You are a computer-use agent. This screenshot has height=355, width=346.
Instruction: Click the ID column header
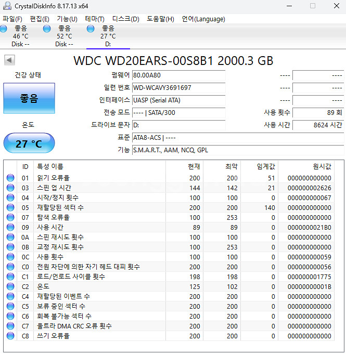25,167
